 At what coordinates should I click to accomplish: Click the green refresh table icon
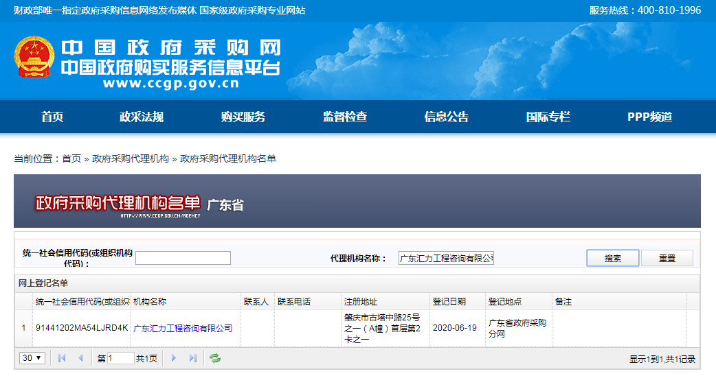[215, 358]
